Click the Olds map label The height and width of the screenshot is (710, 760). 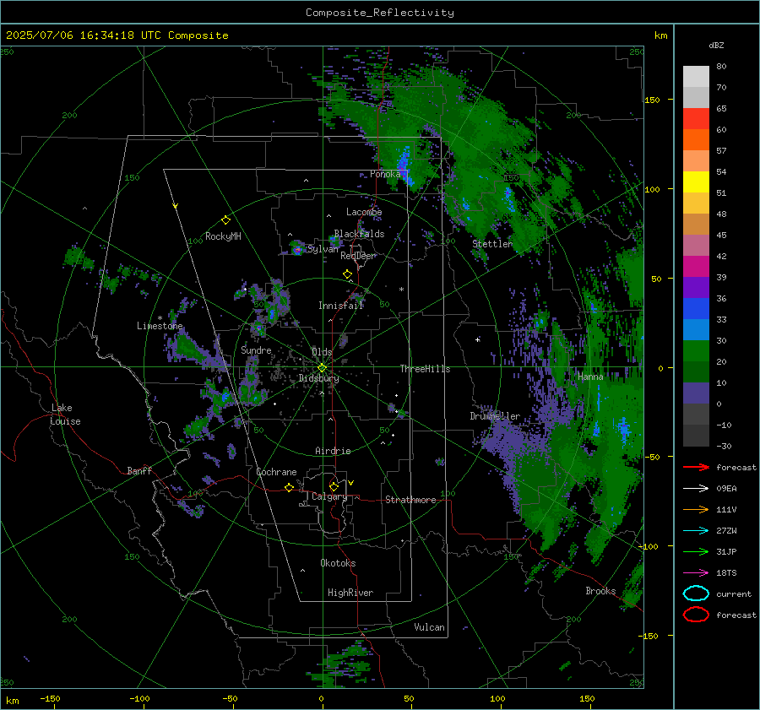tap(322, 352)
